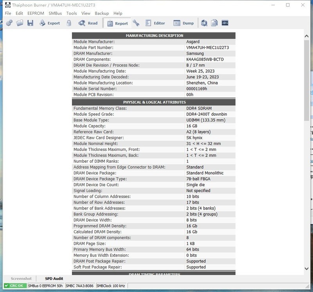
Task: Click the copy document icon in toolbar
Action: click(214, 23)
